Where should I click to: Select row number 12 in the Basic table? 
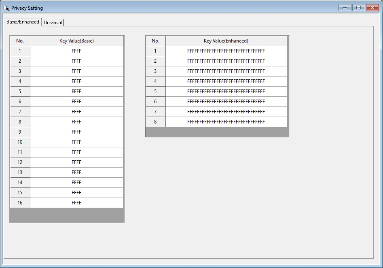pos(20,162)
